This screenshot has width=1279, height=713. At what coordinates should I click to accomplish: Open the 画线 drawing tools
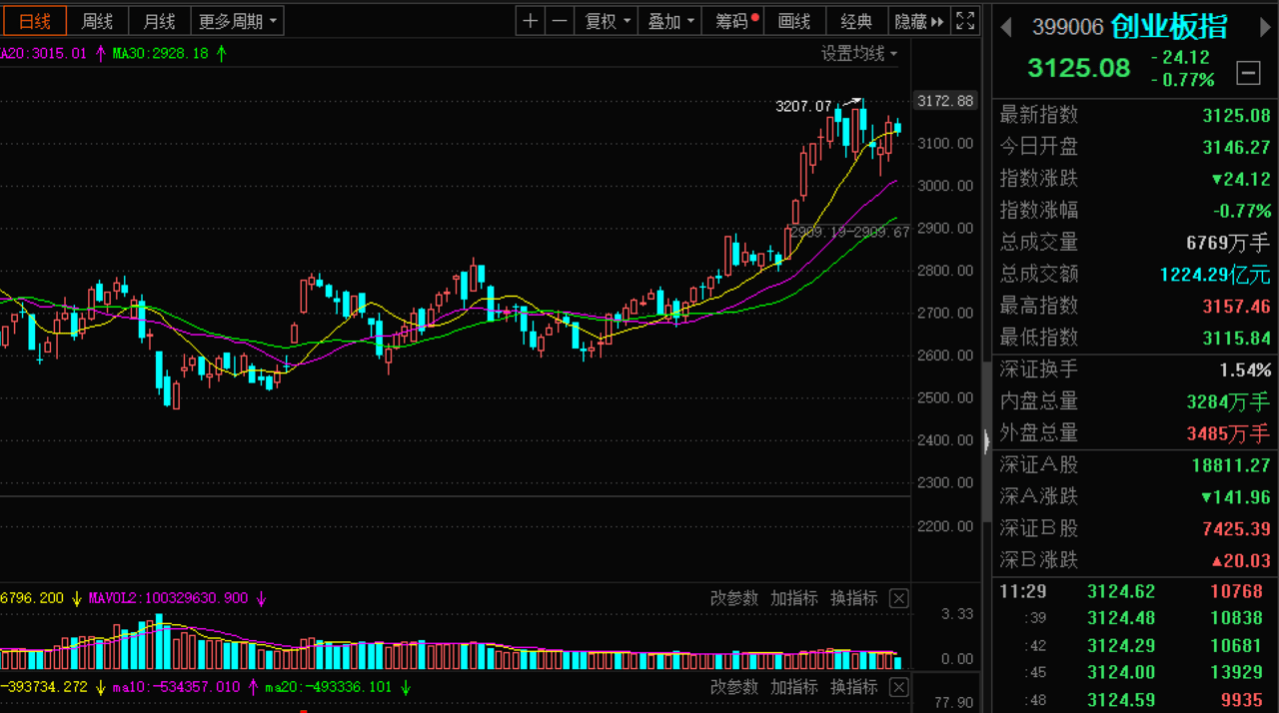(x=795, y=21)
